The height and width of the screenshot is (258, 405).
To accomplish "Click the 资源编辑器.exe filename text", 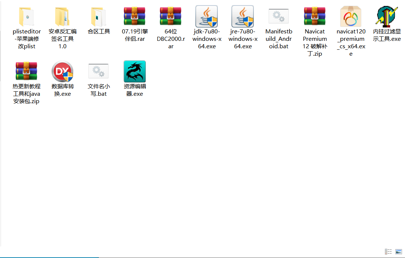I will (x=135, y=90).
